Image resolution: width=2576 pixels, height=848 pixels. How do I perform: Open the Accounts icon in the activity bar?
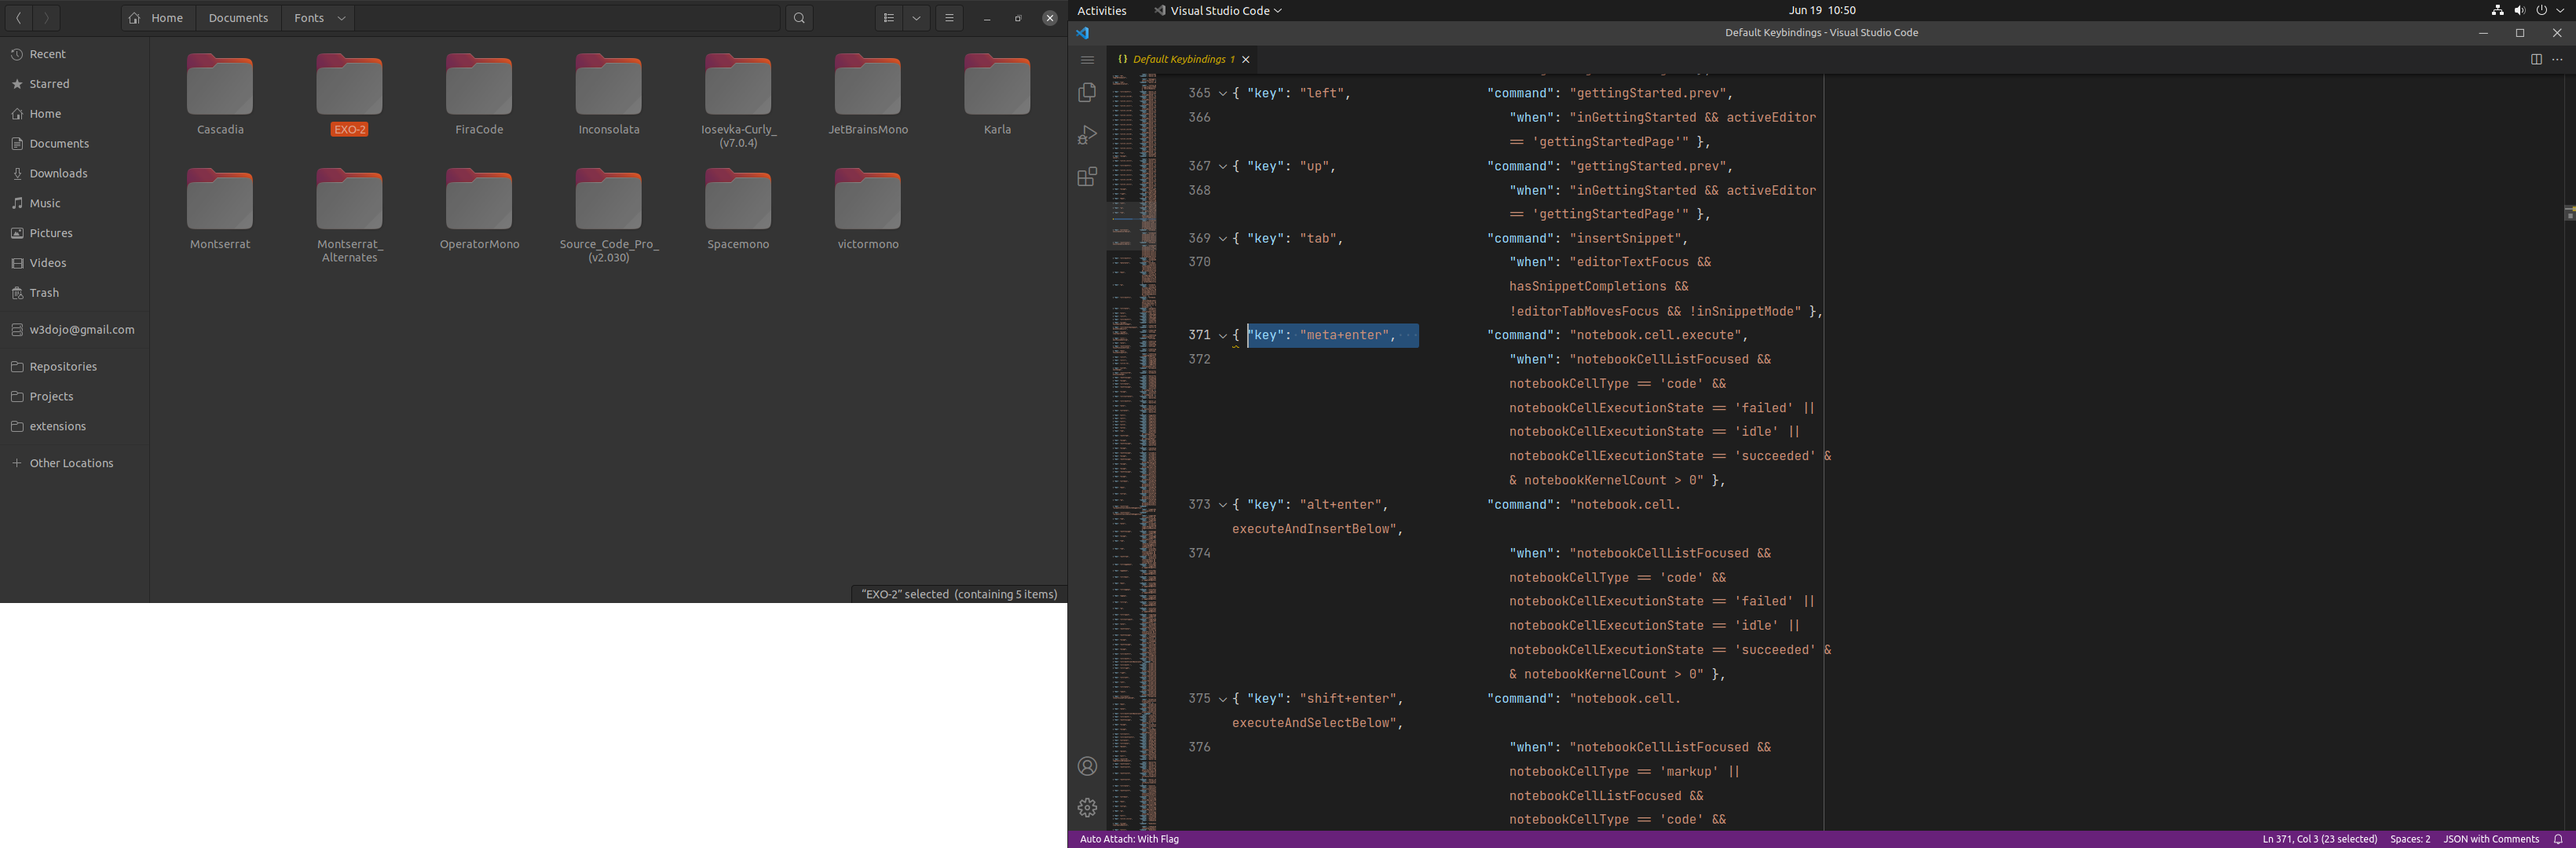(1087, 766)
